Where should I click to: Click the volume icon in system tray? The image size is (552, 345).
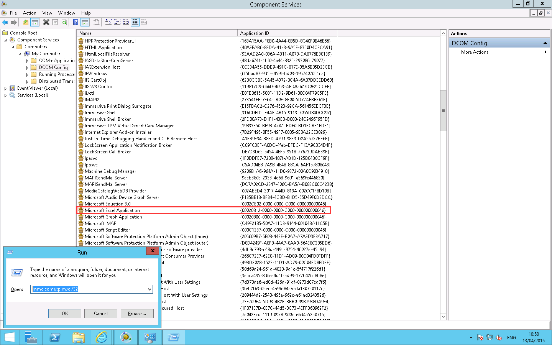[x=499, y=337]
